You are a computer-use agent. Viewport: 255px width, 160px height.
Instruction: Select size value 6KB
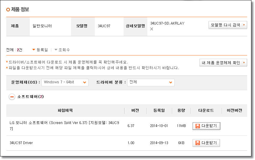(x=181, y=143)
